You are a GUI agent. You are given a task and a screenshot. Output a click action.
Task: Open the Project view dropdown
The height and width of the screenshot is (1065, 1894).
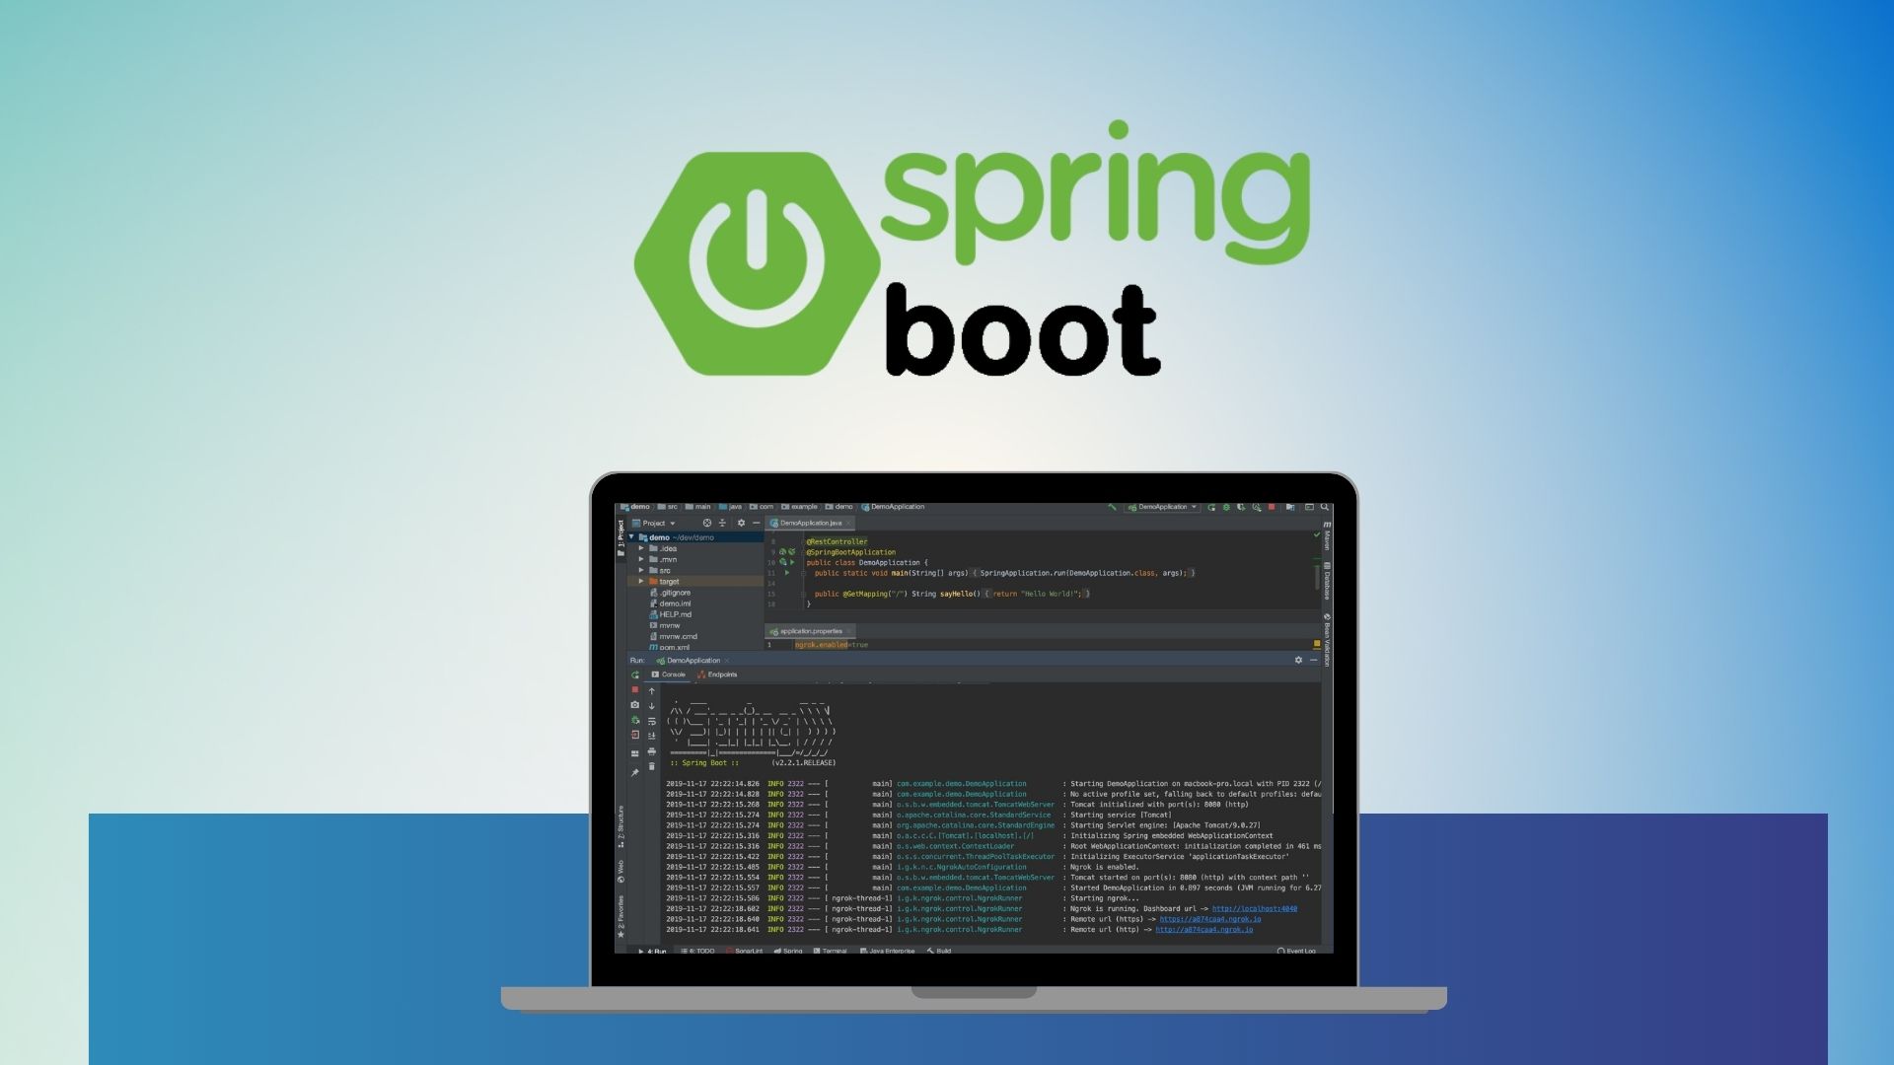click(655, 523)
